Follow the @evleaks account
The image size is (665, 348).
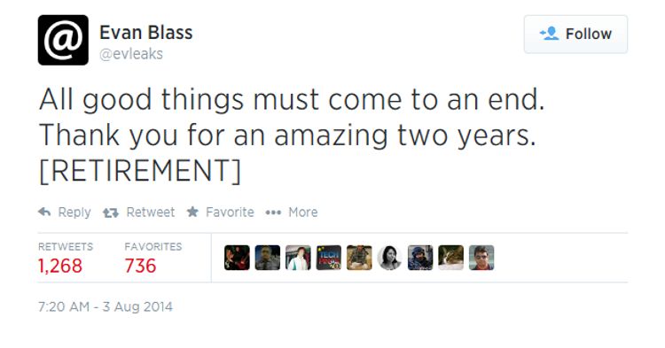(575, 35)
